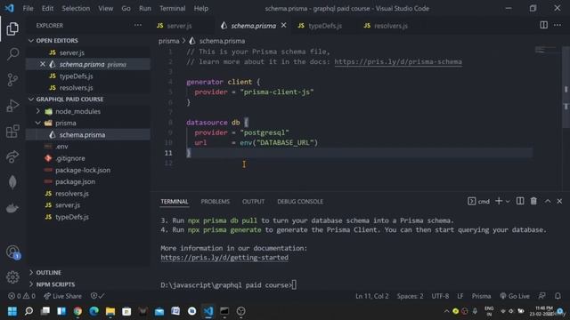The image size is (570, 320).
Task: Open the Extensions view
Action: 12,132
